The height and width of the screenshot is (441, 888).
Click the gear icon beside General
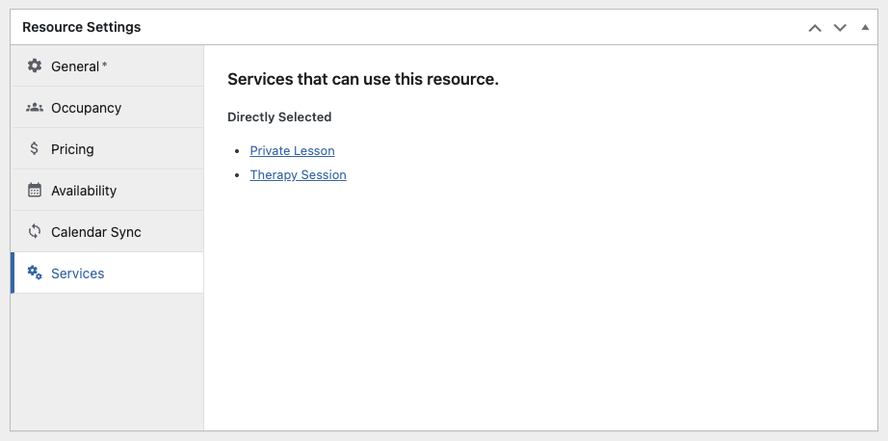pos(35,66)
